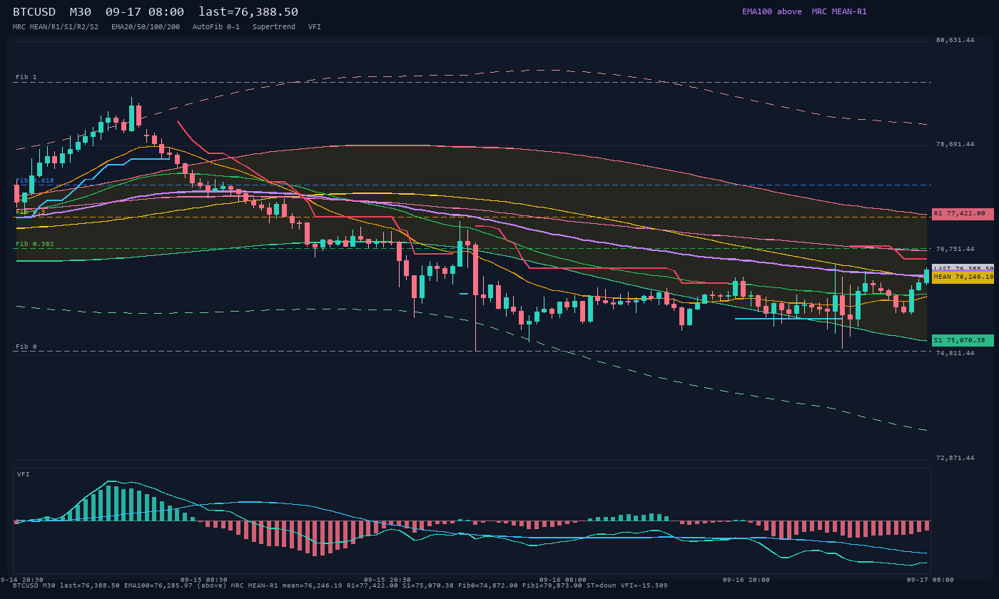
Task: Click the 76,751.44 price axis value
Action: [955, 249]
